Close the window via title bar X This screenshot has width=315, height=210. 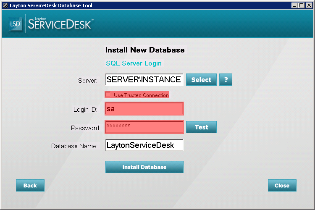[309, 5]
